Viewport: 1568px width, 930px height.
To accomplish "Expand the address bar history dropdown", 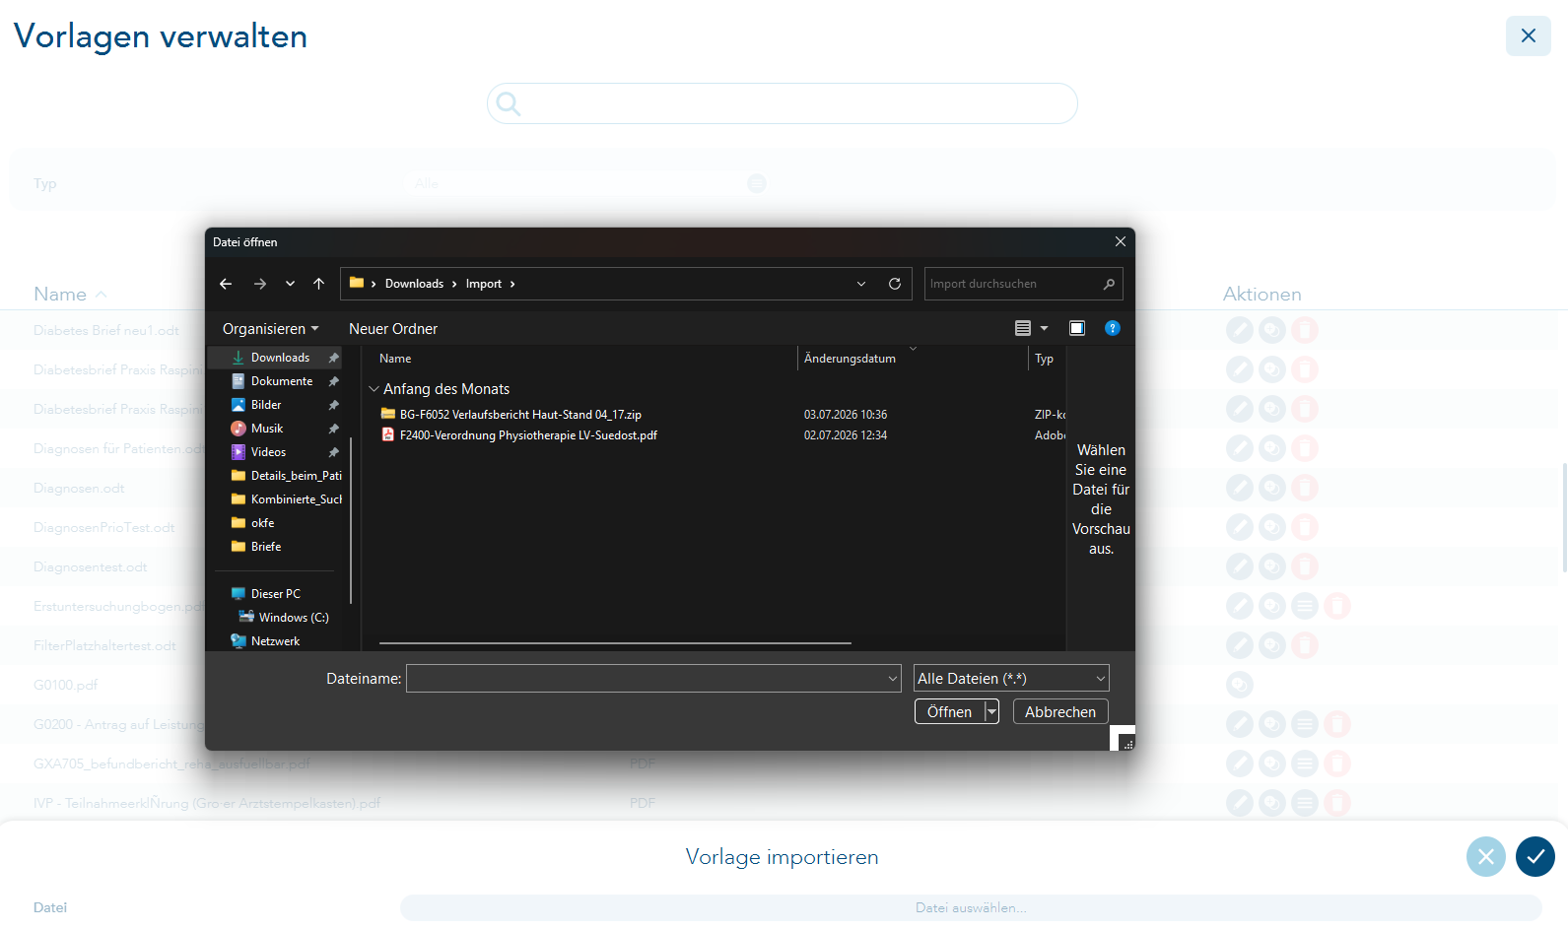I will click(861, 284).
